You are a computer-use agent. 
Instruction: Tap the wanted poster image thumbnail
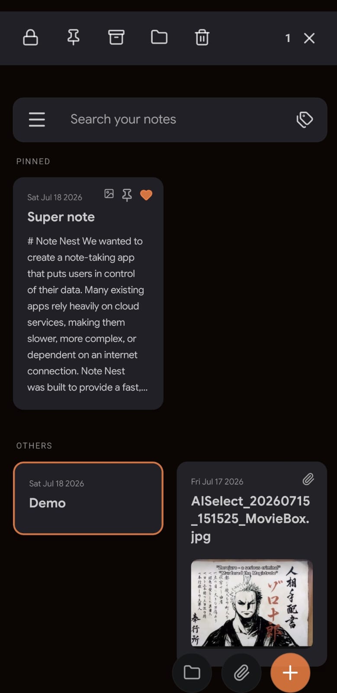[x=252, y=603]
